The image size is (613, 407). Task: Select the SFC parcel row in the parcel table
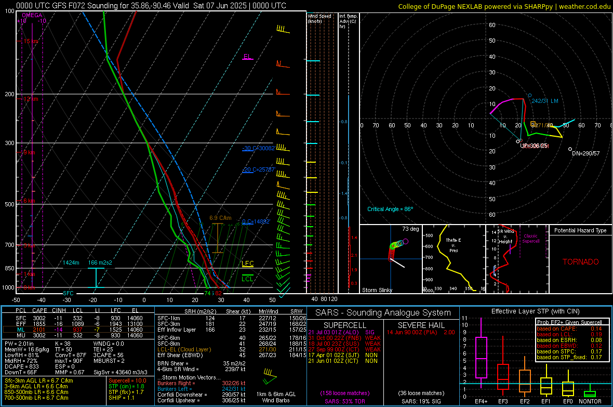pyautogui.click(x=78, y=318)
